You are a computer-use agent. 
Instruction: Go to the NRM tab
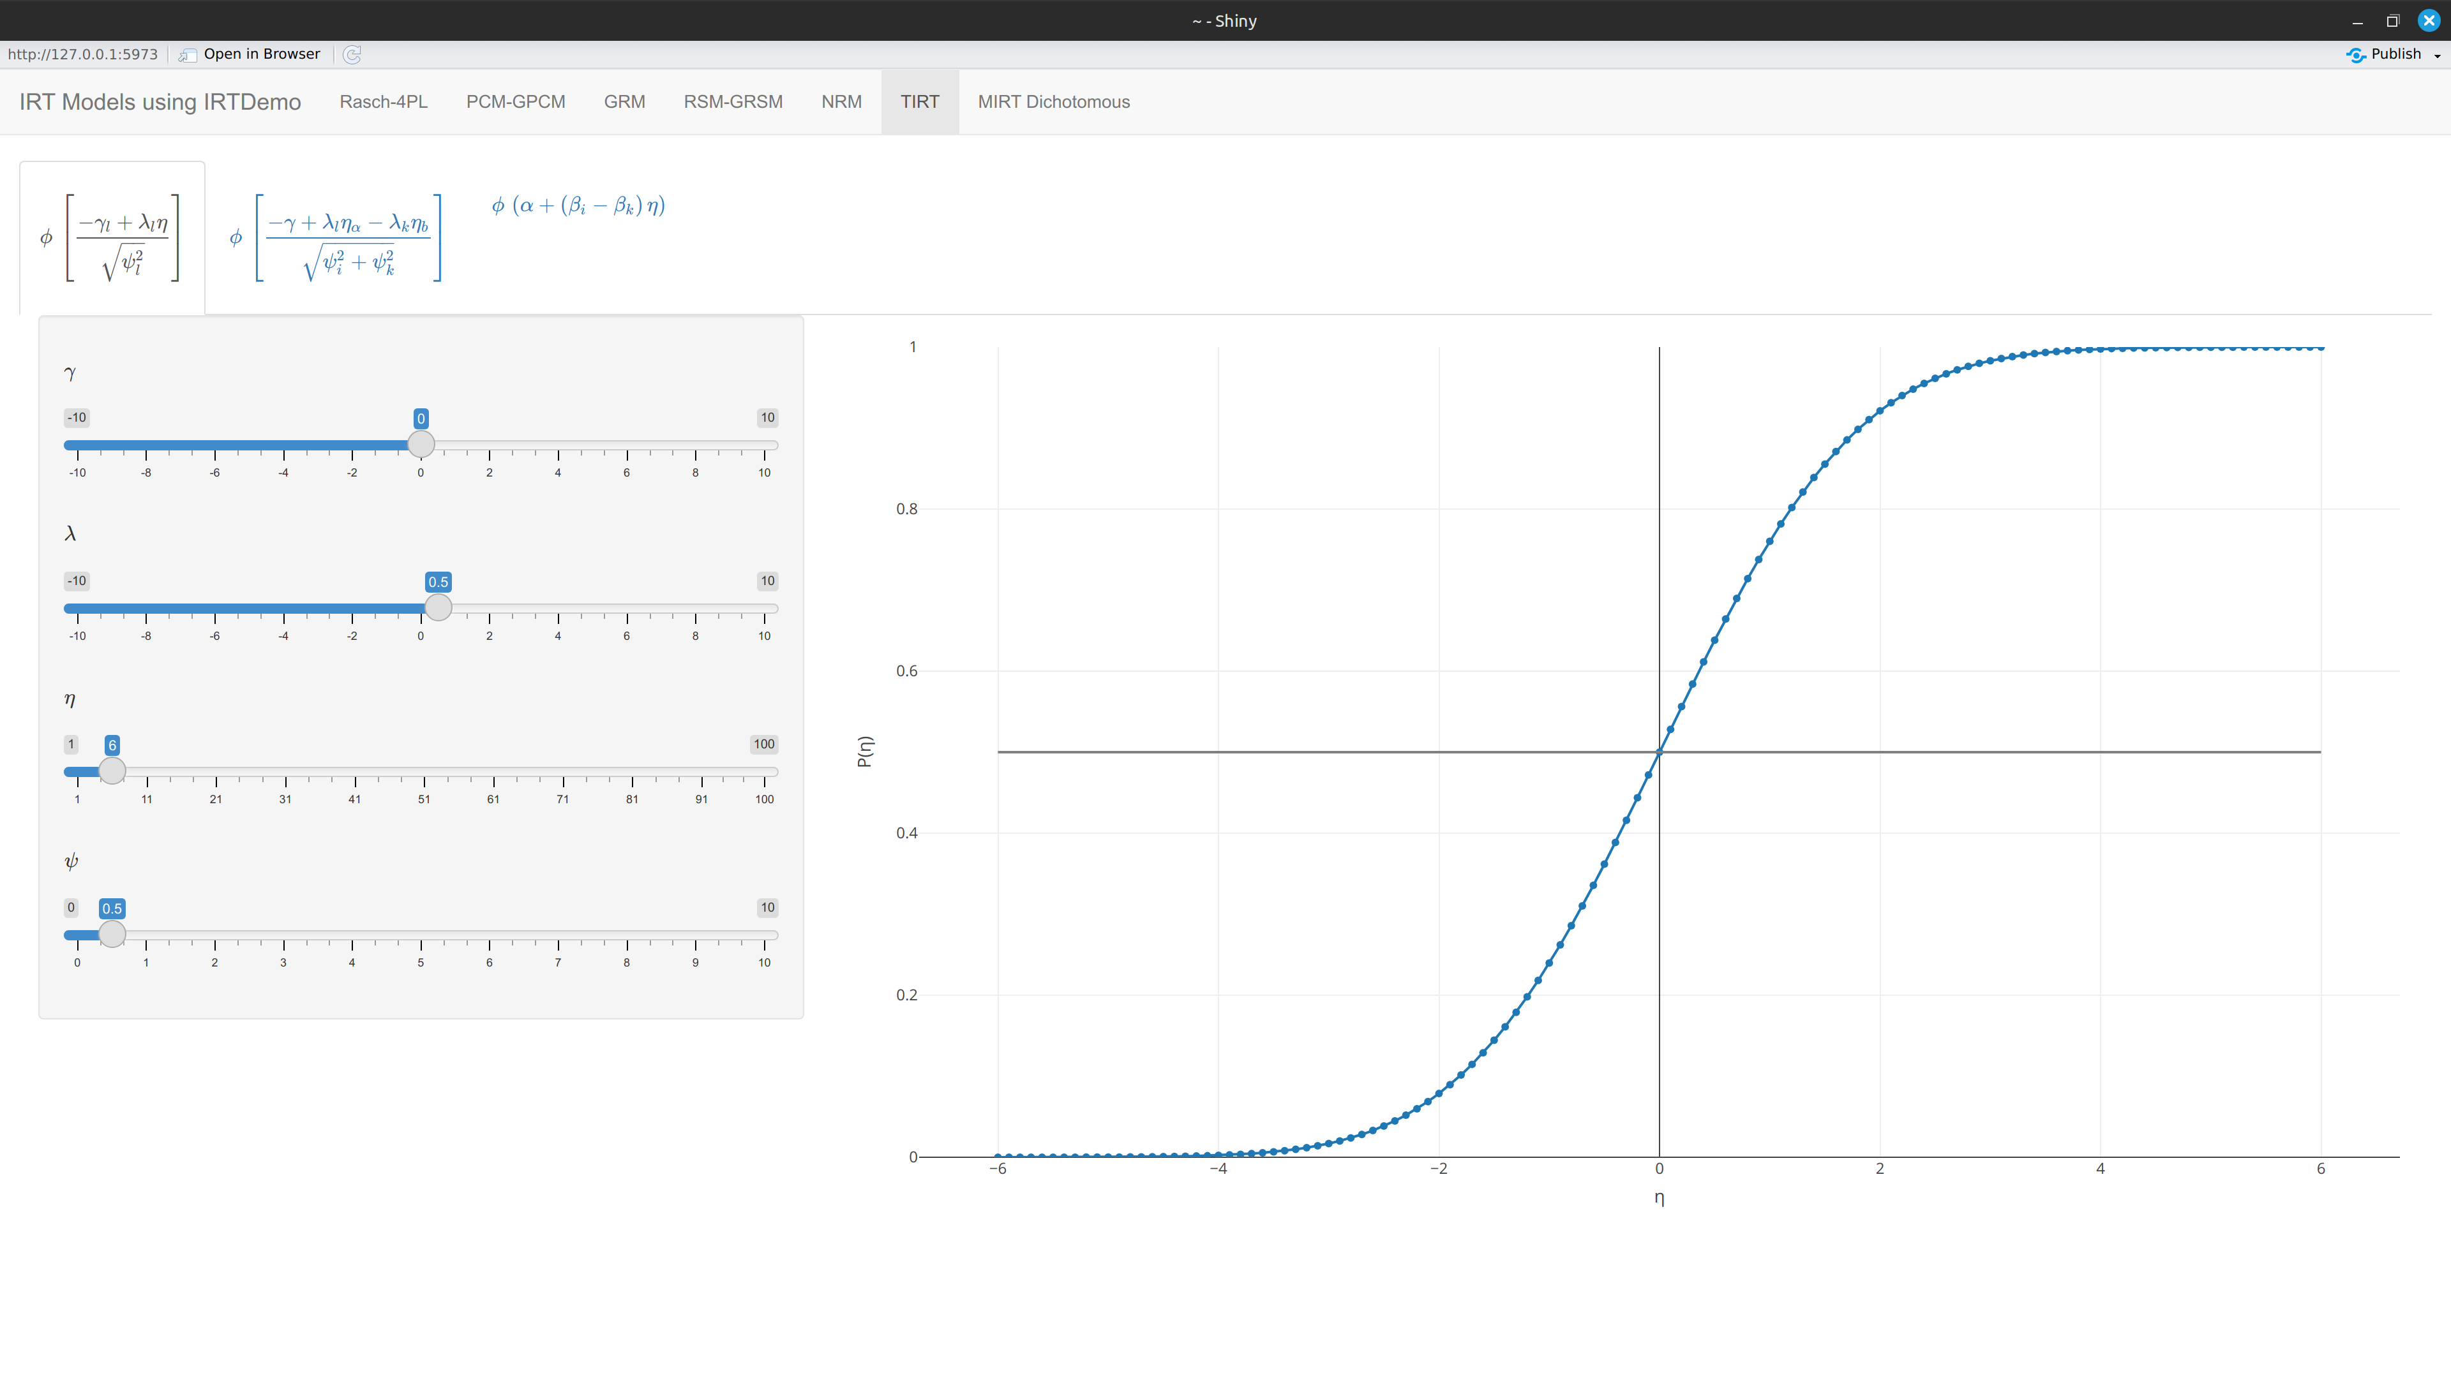pyautogui.click(x=841, y=102)
